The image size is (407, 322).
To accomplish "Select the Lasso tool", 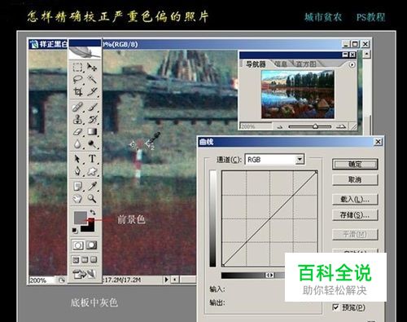I will [x=77, y=80].
